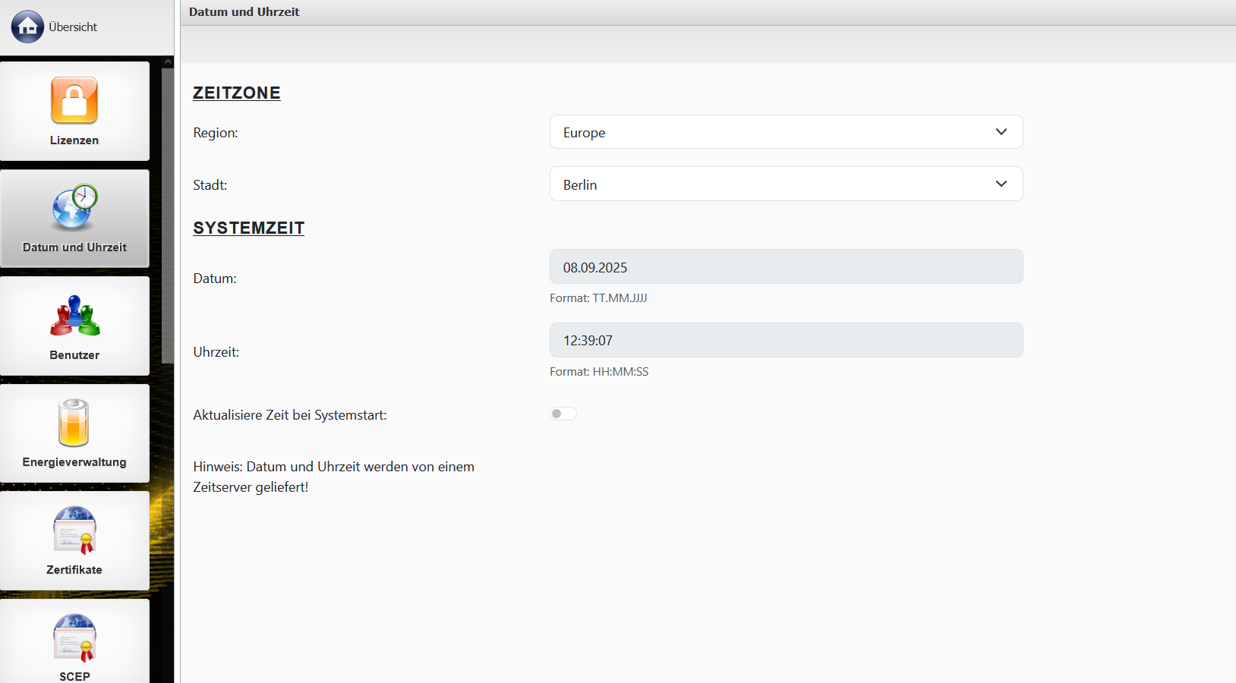The width and height of the screenshot is (1236, 683).
Task: Open the Übersicht home icon
Action: click(x=27, y=27)
